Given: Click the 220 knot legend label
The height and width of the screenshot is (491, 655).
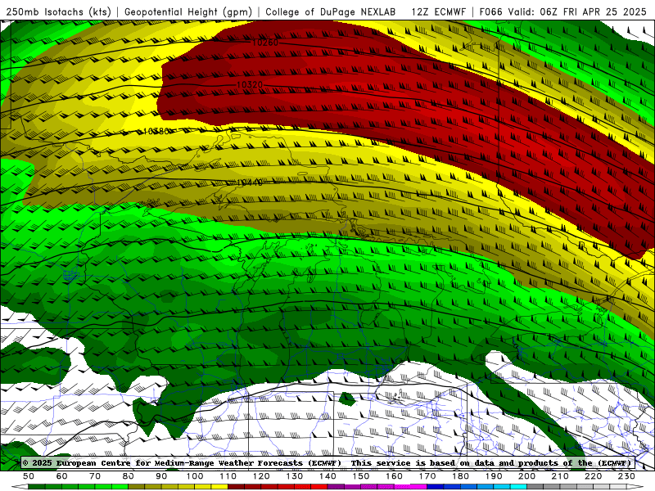Looking at the screenshot, I should coord(593,476).
